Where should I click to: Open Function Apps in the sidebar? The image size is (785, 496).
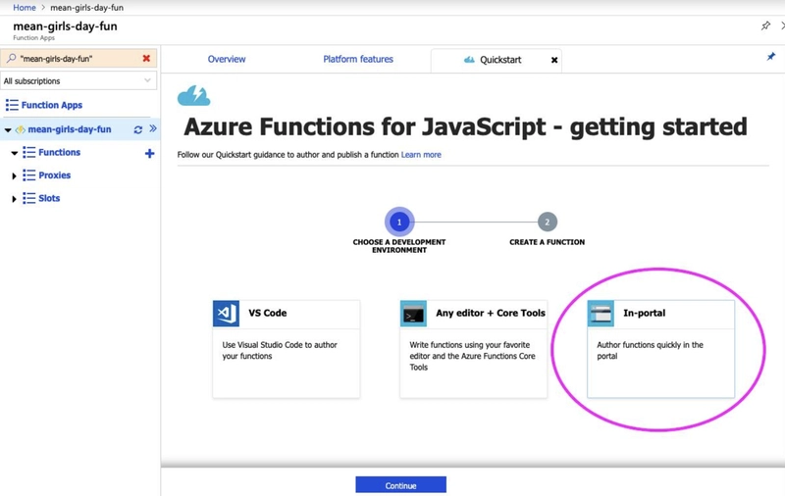pos(52,105)
